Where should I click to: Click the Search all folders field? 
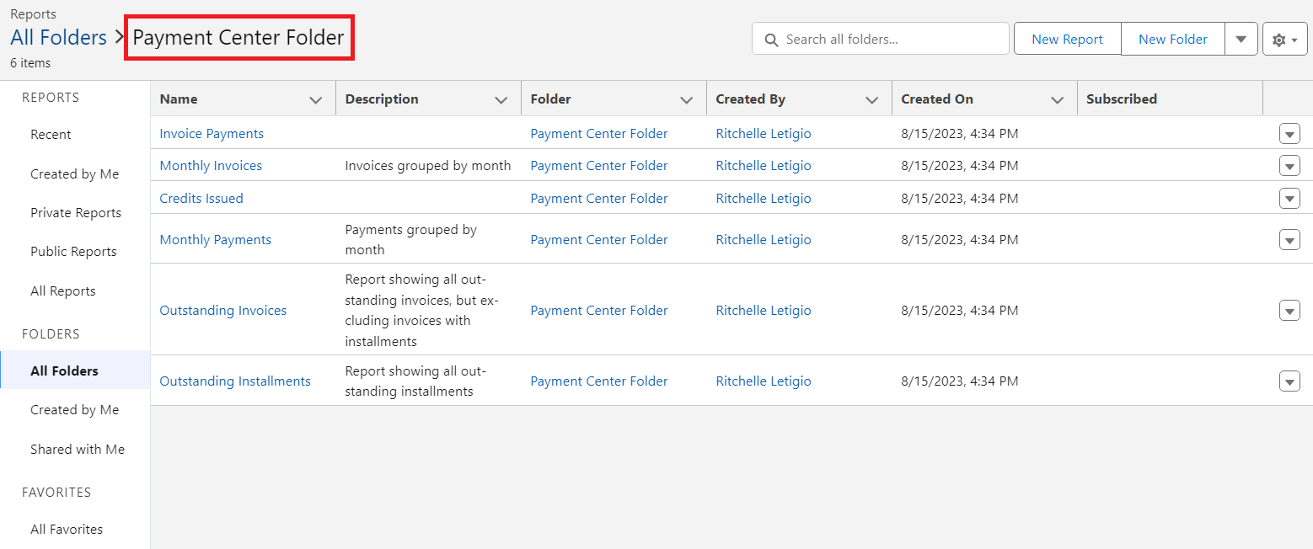coord(889,40)
